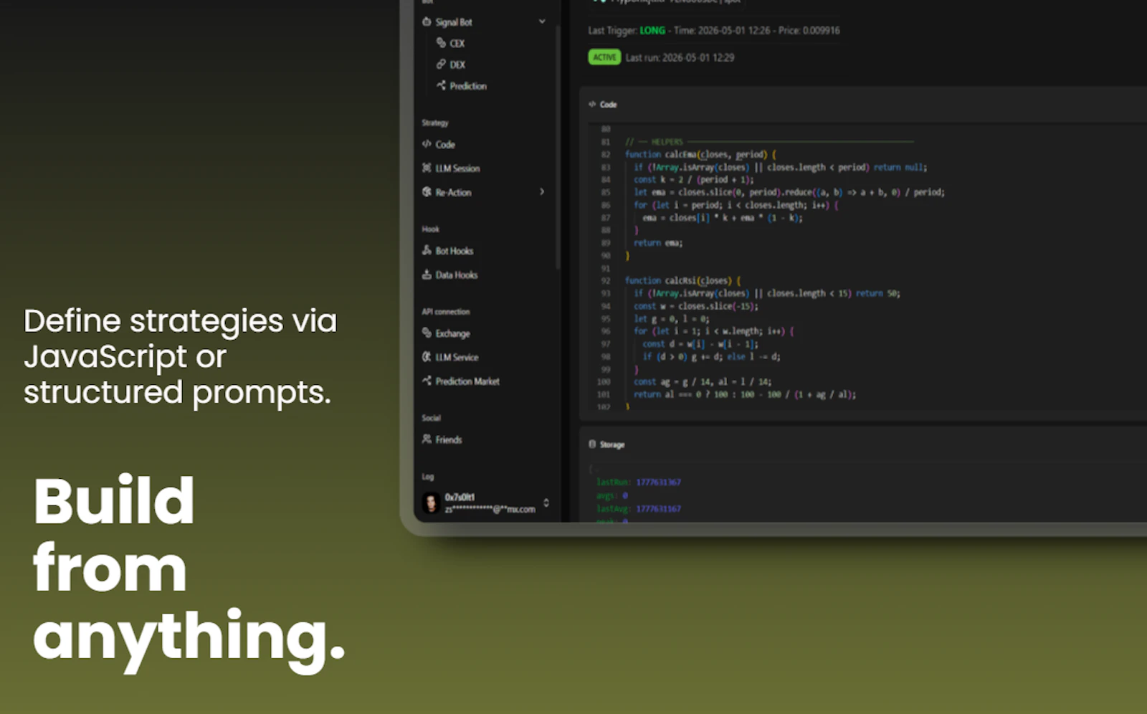1147x714 pixels.
Task: Open Prediction Market connection
Action: (x=467, y=382)
